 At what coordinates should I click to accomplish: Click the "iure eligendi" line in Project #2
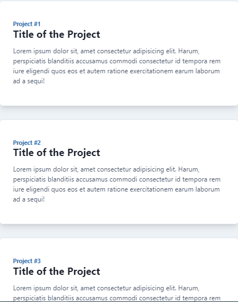[x=116, y=189]
